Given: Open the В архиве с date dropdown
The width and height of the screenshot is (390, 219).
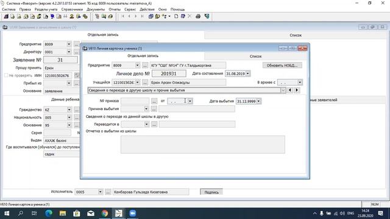Looking at the screenshot, I should pos(300,83).
